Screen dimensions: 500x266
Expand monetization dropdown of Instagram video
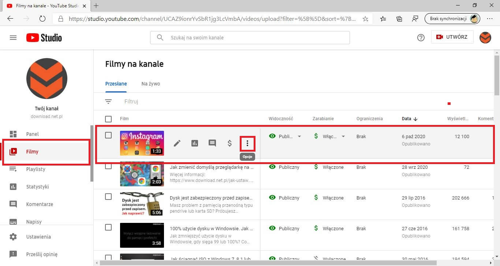click(x=343, y=137)
